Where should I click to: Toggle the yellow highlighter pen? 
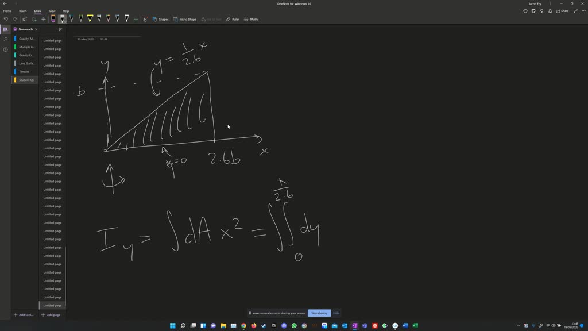(90, 18)
